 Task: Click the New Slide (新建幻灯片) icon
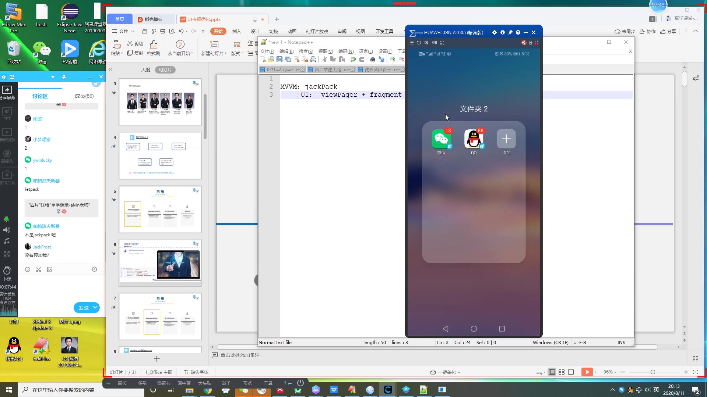[x=214, y=44]
